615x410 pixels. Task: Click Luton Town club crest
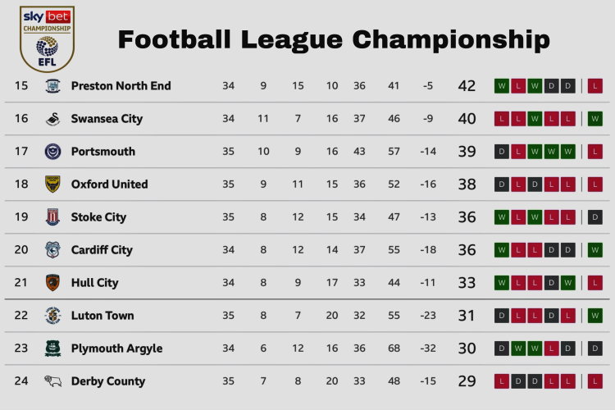point(53,316)
